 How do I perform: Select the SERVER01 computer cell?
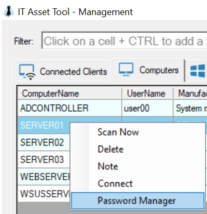[x=44, y=125]
